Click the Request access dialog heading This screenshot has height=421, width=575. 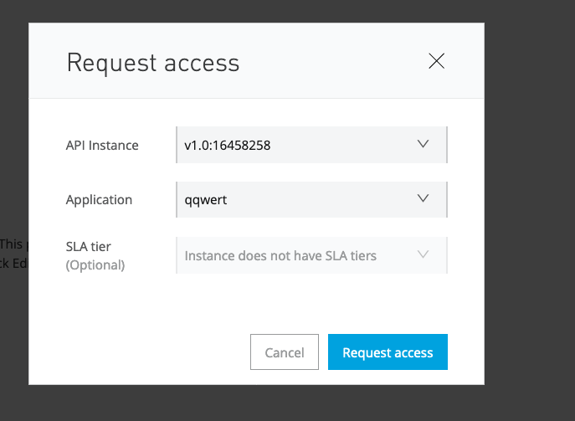click(x=153, y=63)
